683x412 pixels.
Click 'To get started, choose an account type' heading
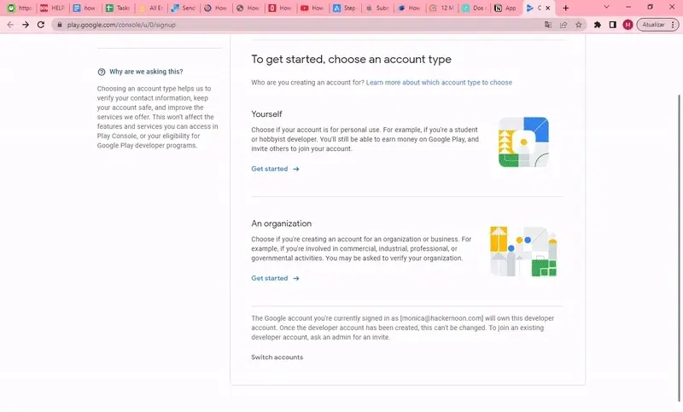click(351, 59)
